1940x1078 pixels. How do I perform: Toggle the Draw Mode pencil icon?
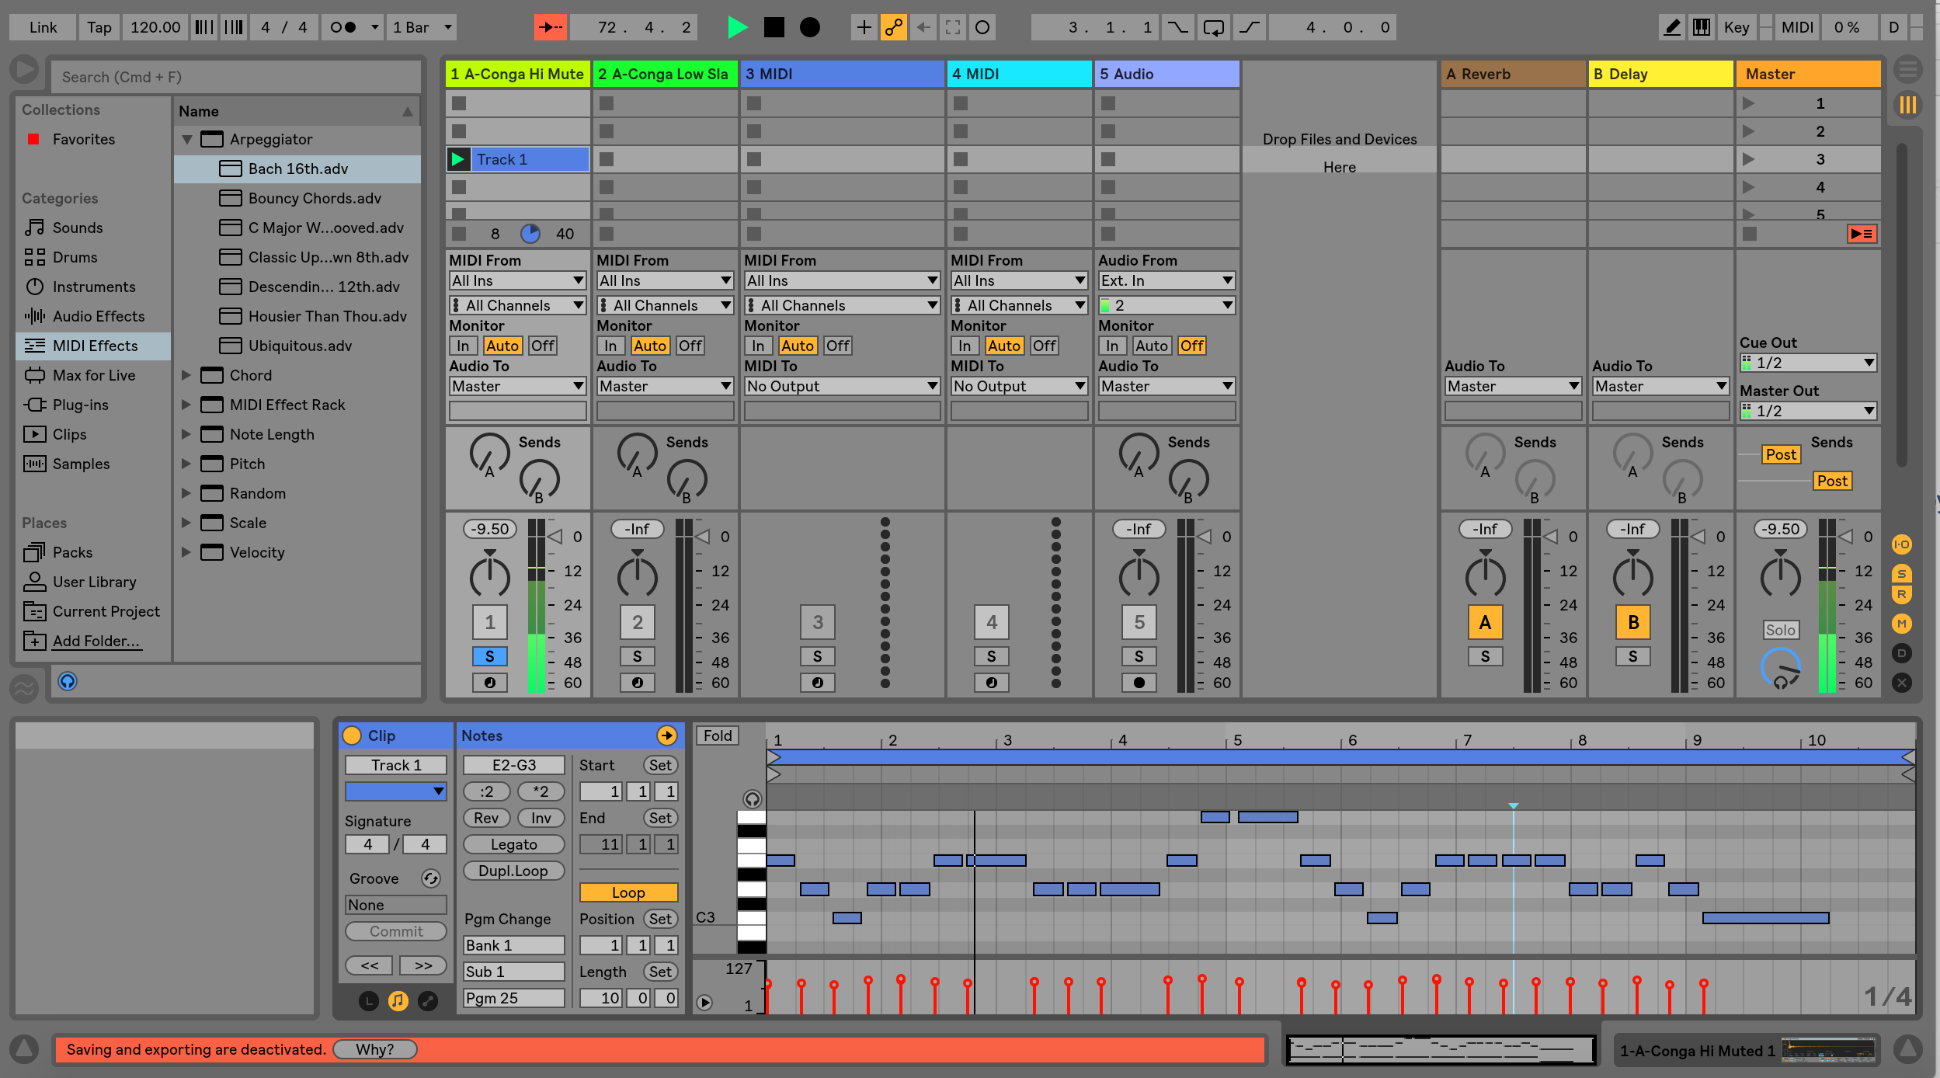pos(1672,27)
